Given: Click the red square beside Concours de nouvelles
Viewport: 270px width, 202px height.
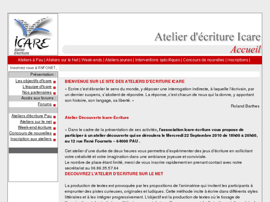Looking at the screenshot, I should pos(55,134).
